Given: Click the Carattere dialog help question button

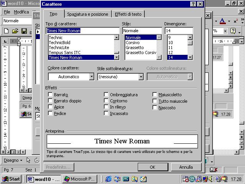Looking at the screenshot, I should (x=193, y=4).
